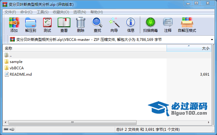Expand the address bar path dropdown
This screenshot has height=135, width=217.
coord(212,40)
